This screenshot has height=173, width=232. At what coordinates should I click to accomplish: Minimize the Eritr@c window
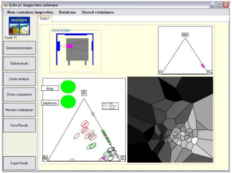click(x=213, y=5)
